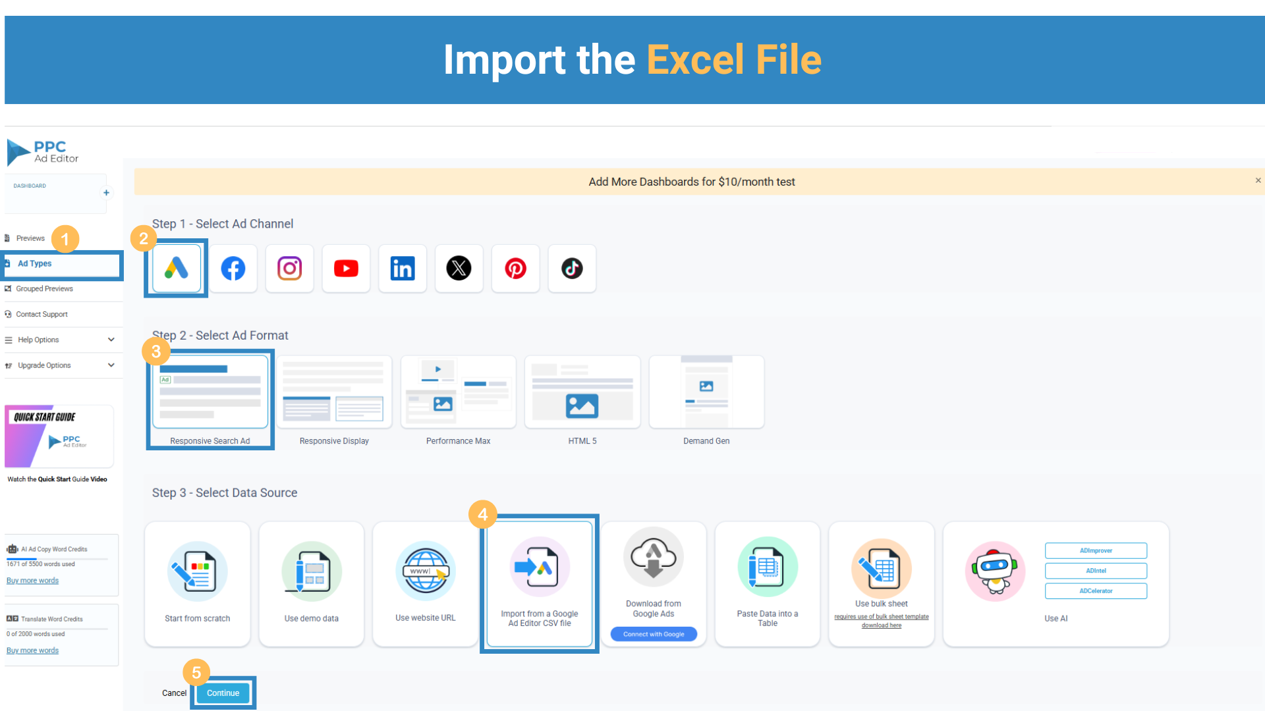1265x711 pixels.
Task: Select the Instagram ad channel icon
Action: (x=289, y=269)
